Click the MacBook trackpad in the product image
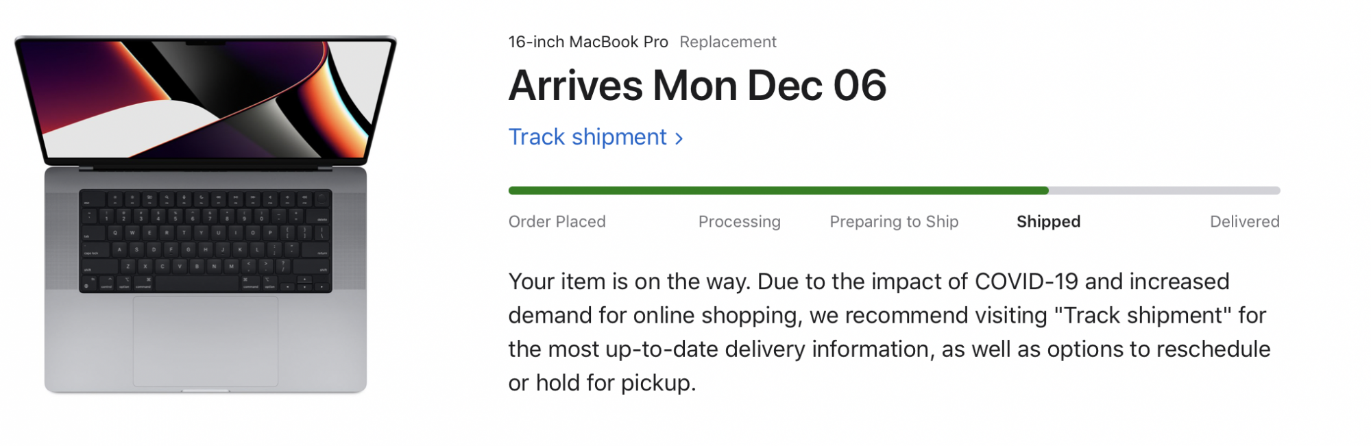The height and width of the screenshot is (446, 1371). 205,340
